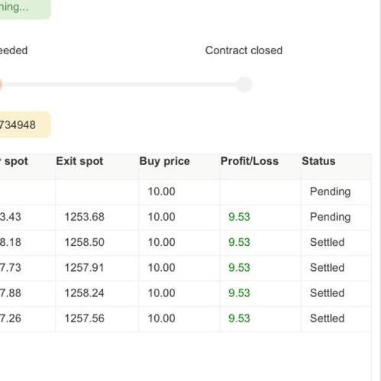The height and width of the screenshot is (381, 381).
Task: Click profit 9.53 in the 1258.50 row
Action: (239, 242)
